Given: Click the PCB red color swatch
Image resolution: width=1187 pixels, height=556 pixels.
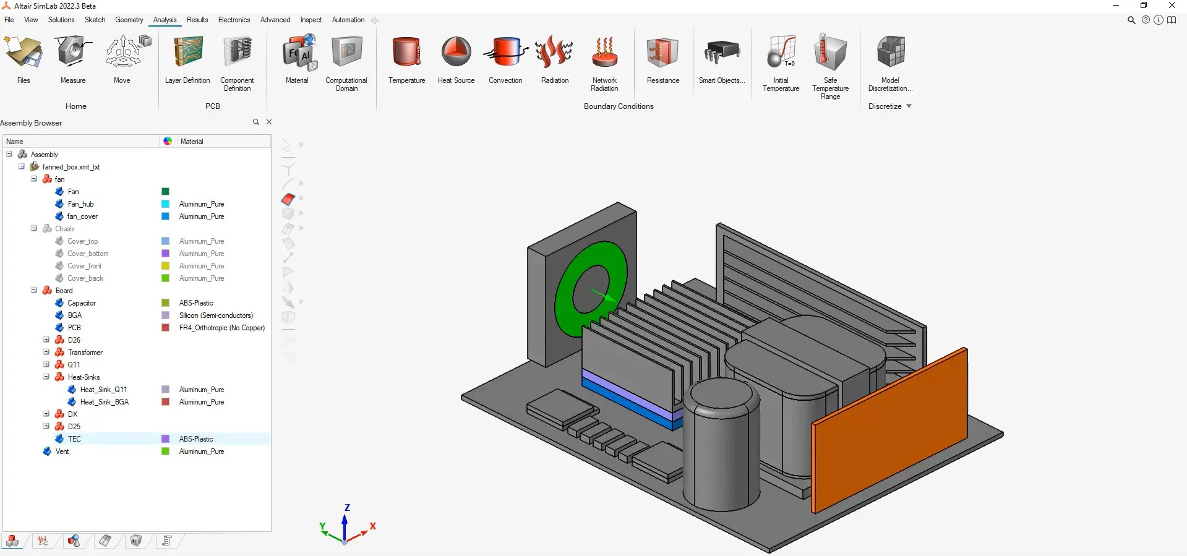Looking at the screenshot, I should (x=166, y=328).
